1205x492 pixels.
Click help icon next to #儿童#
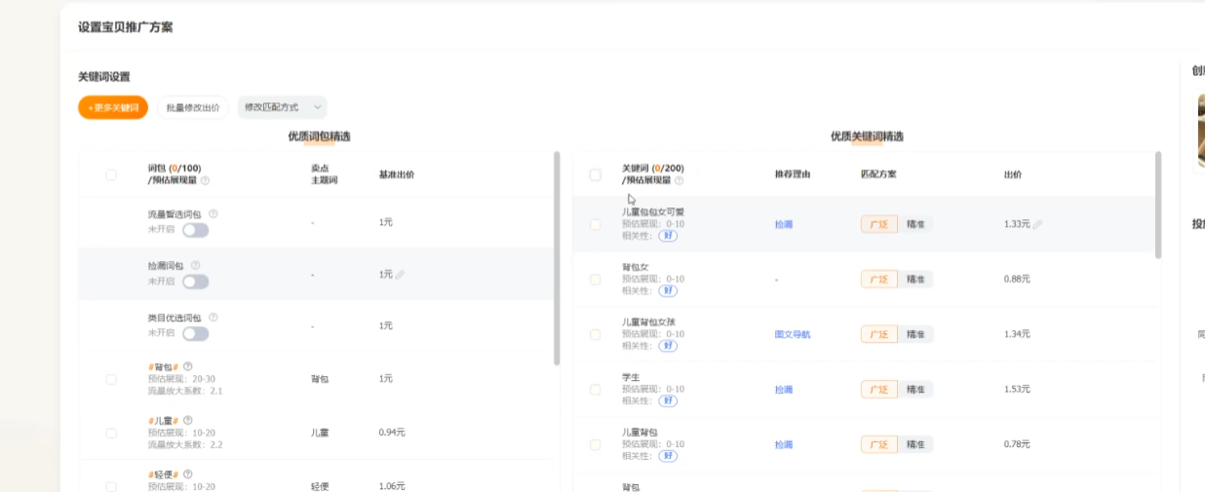[x=188, y=420]
